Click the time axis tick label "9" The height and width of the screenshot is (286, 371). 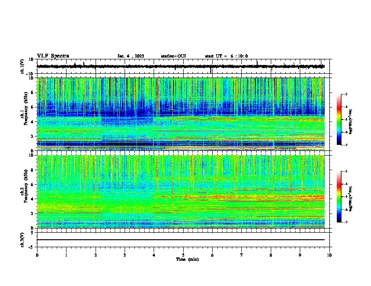pyautogui.click(x=300, y=255)
